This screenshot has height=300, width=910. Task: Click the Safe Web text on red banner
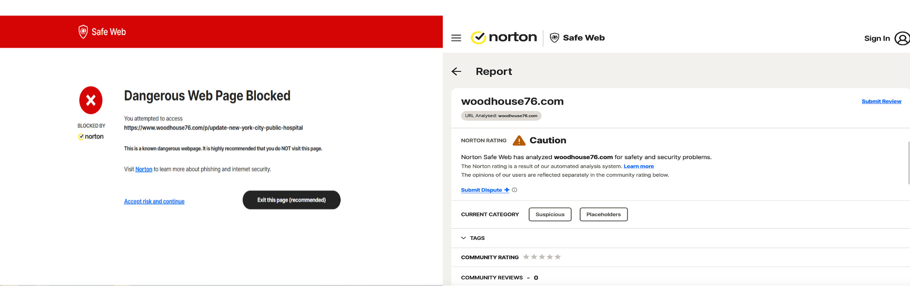pyautogui.click(x=108, y=32)
